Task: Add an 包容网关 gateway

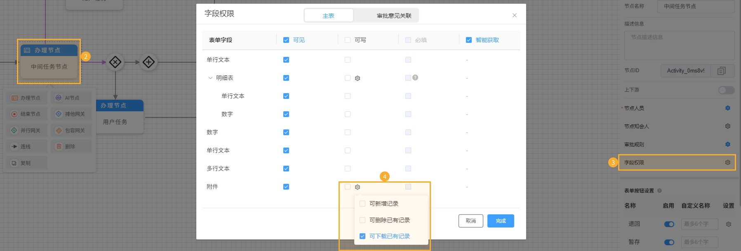Action: tap(71, 131)
